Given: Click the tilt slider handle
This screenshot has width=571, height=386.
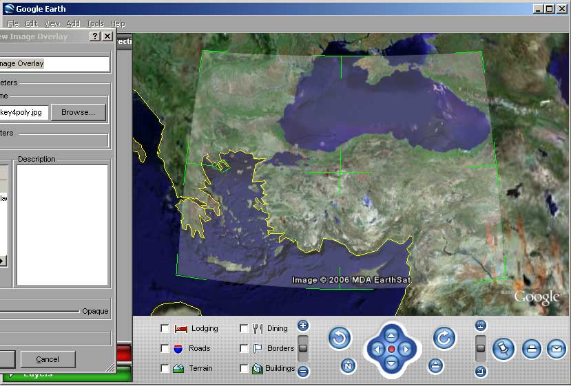Looking at the screenshot, I should 481,348.
